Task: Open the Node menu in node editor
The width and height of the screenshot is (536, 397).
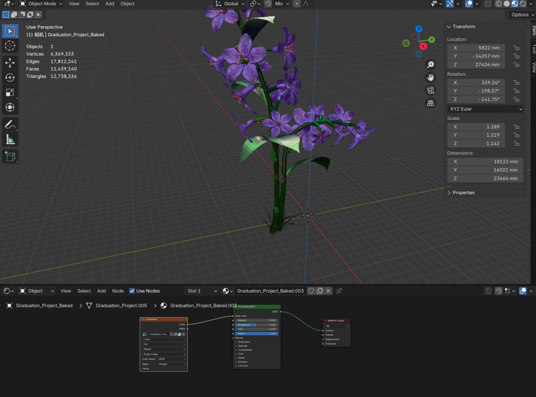Action: pos(118,291)
